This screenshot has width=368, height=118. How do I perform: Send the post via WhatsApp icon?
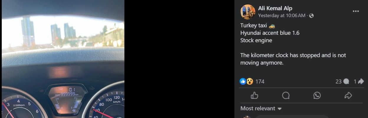(317, 95)
